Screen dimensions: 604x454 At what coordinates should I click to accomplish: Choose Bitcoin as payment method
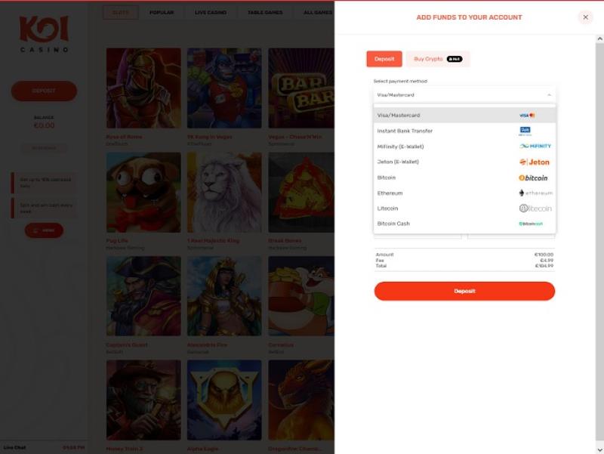pyautogui.click(x=464, y=178)
